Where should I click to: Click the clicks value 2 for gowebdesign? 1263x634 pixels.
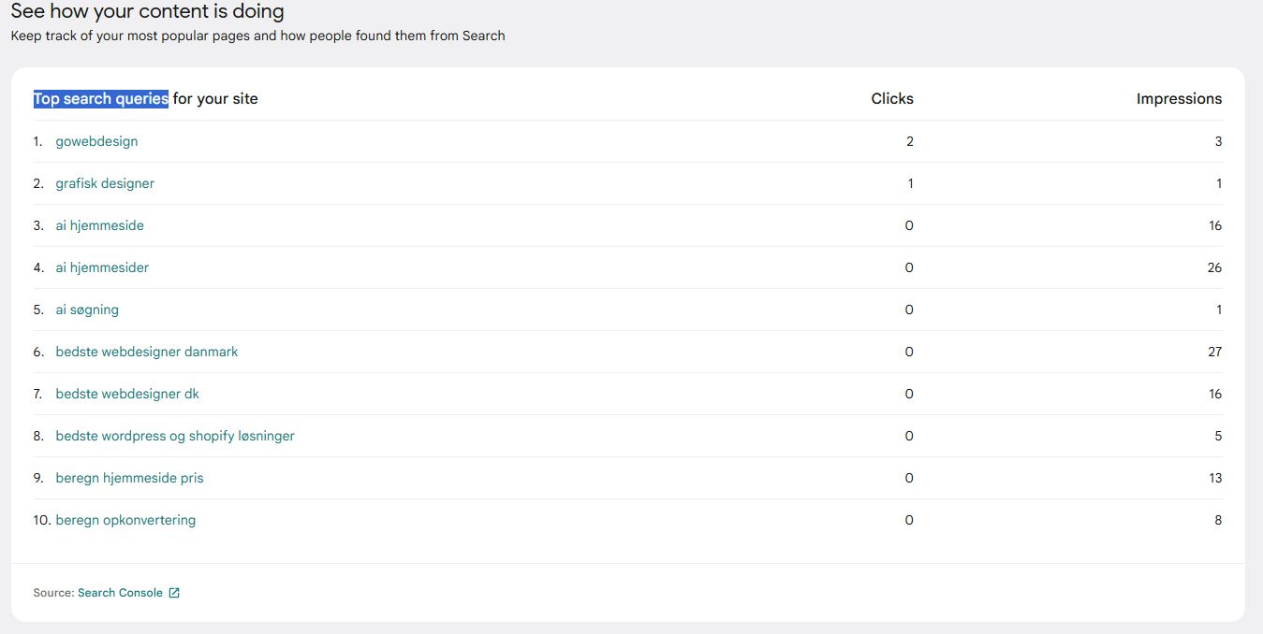pyautogui.click(x=910, y=141)
